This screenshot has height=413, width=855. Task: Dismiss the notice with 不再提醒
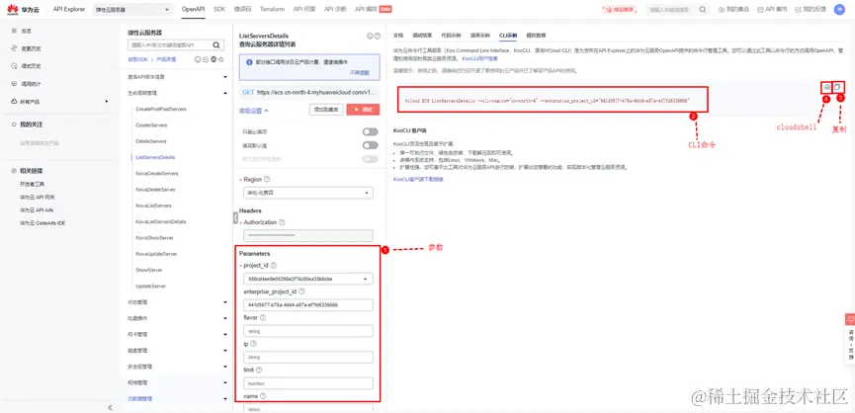359,72
